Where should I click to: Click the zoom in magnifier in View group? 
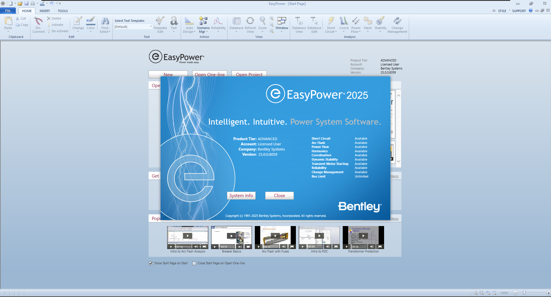tap(271, 18)
